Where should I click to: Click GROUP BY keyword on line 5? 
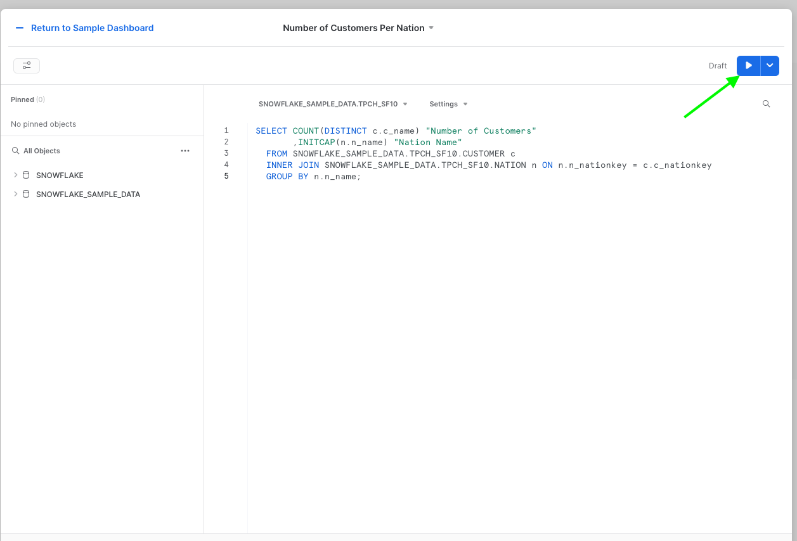pos(287,176)
